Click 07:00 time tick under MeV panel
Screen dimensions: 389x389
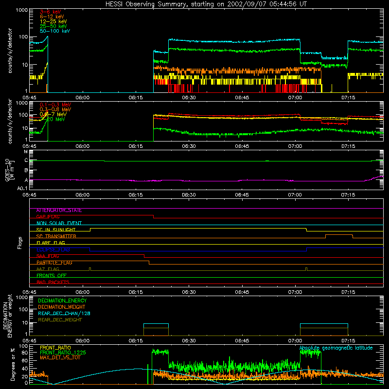pyautogui.click(x=295, y=146)
